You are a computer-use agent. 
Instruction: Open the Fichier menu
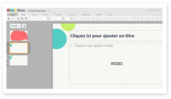pos(13,15)
